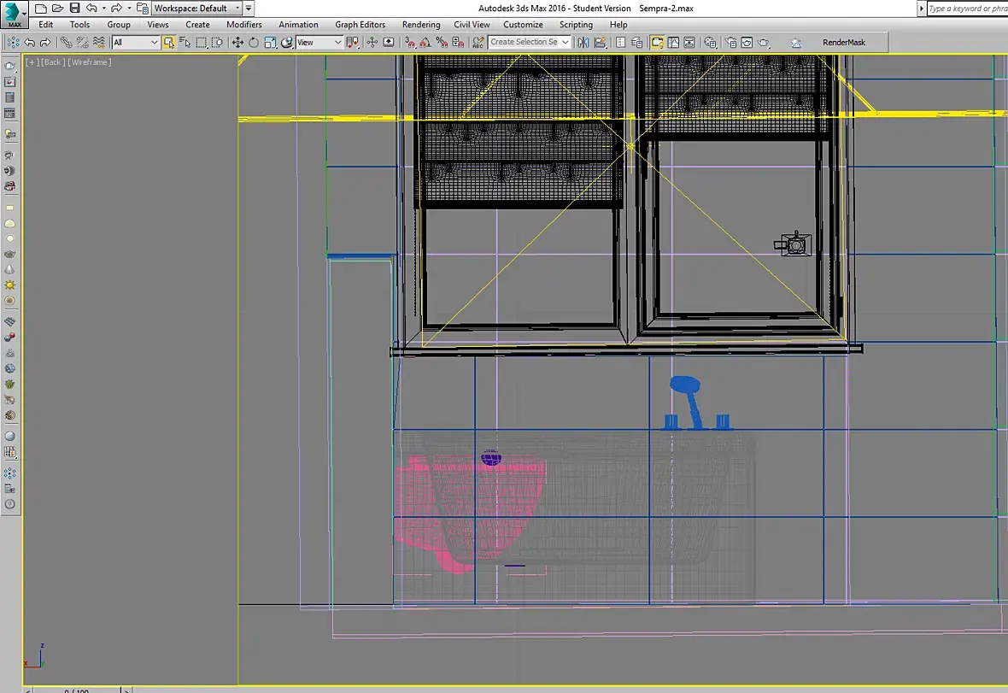Toggle the Spinner Snap button

(x=458, y=43)
